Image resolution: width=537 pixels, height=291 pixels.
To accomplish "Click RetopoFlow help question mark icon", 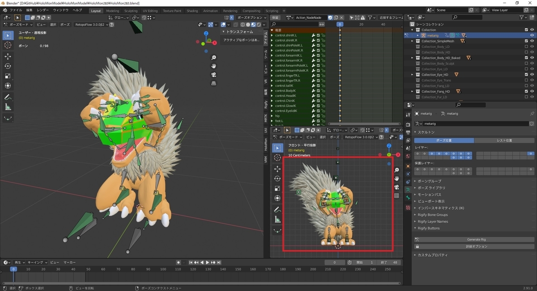I will tap(111, 25).
